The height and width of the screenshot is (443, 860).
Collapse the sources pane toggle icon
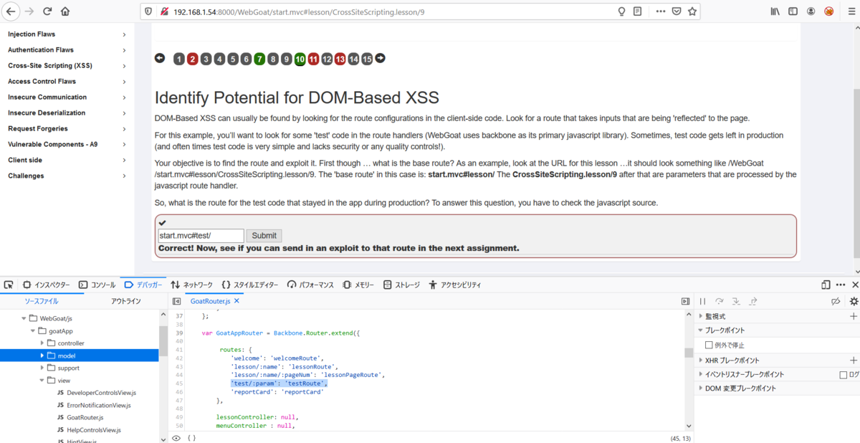[x=176, y=302]
